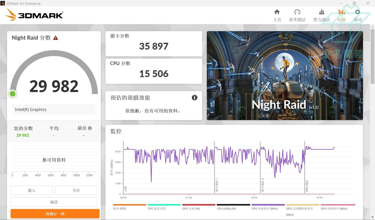Click the 監控 section heading
Screen dimensions: 375x220
click(x=116, y=131)
